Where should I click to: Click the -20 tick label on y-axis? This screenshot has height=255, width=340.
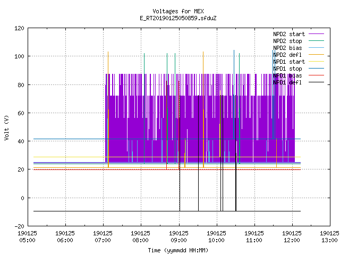[x=19, y=226]
